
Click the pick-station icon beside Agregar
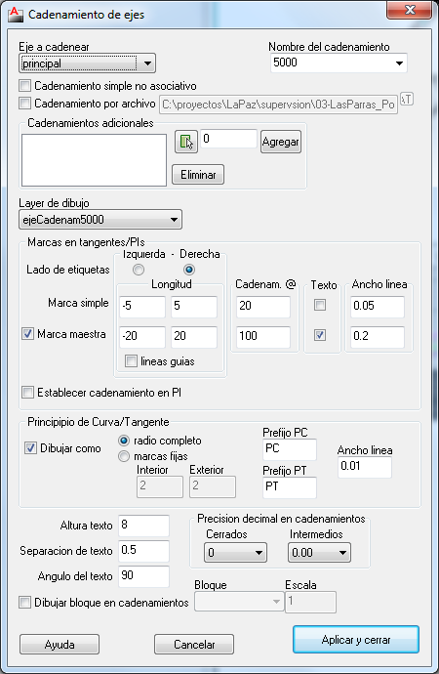point(186,142)
